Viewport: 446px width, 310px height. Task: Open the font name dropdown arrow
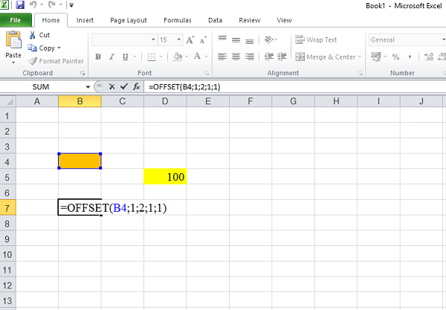pyautogui.click(x=153, y=40)
